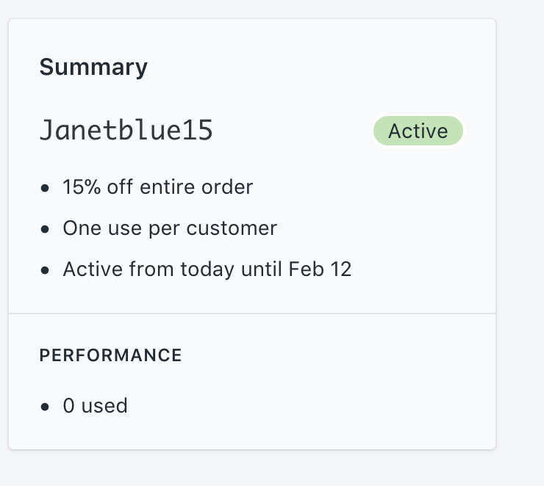Click the PERFORMANCE section heading
Viewport: 544px width, 486px height.
tap(111, 355)
